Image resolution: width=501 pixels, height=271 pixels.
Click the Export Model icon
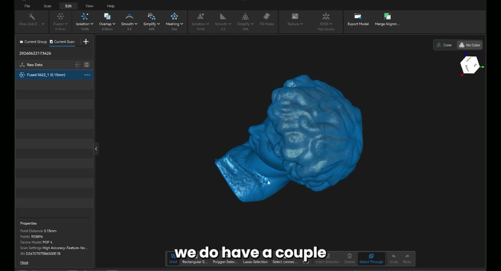pos(358,16)
